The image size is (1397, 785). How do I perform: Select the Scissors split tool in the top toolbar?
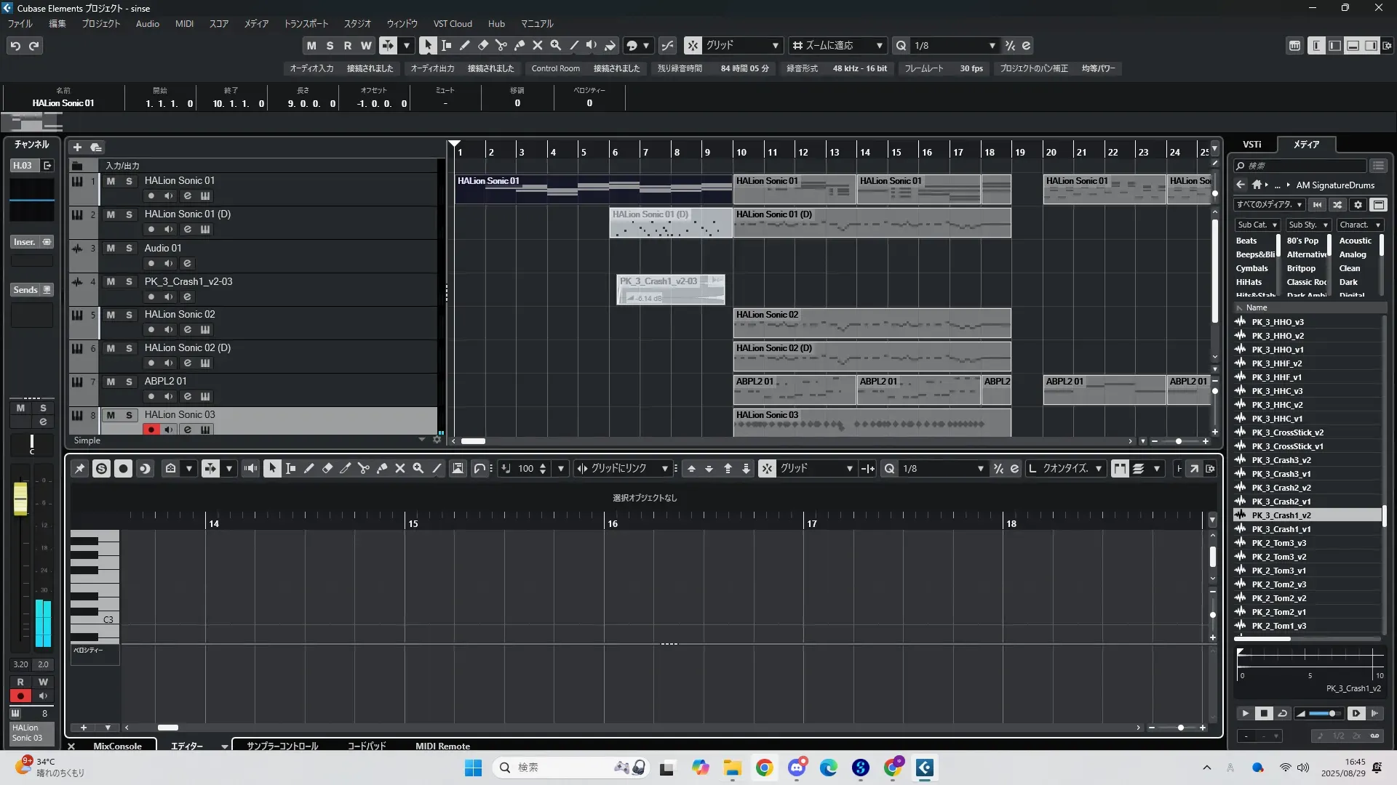point(501,45)
